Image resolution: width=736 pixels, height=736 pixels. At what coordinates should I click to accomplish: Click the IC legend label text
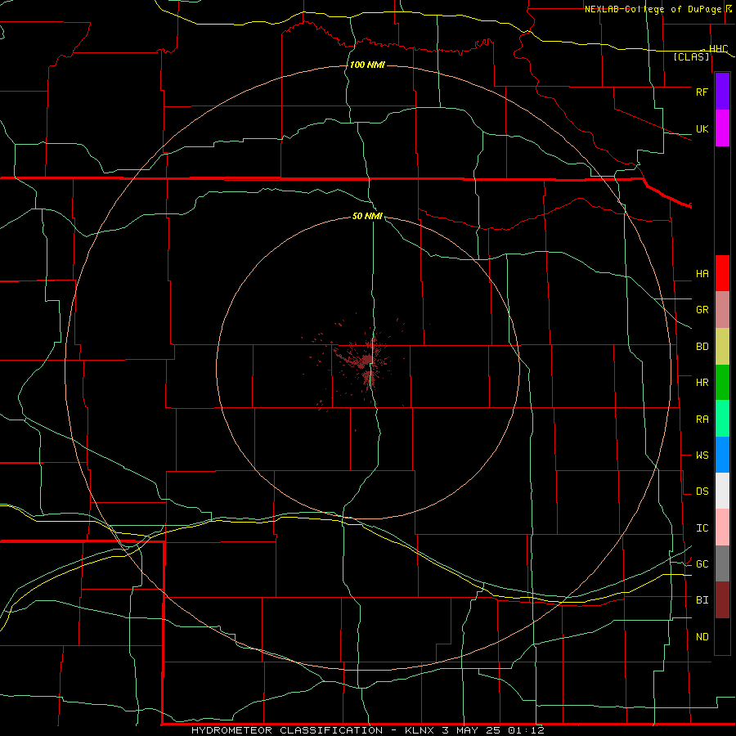tap(702, 528)
